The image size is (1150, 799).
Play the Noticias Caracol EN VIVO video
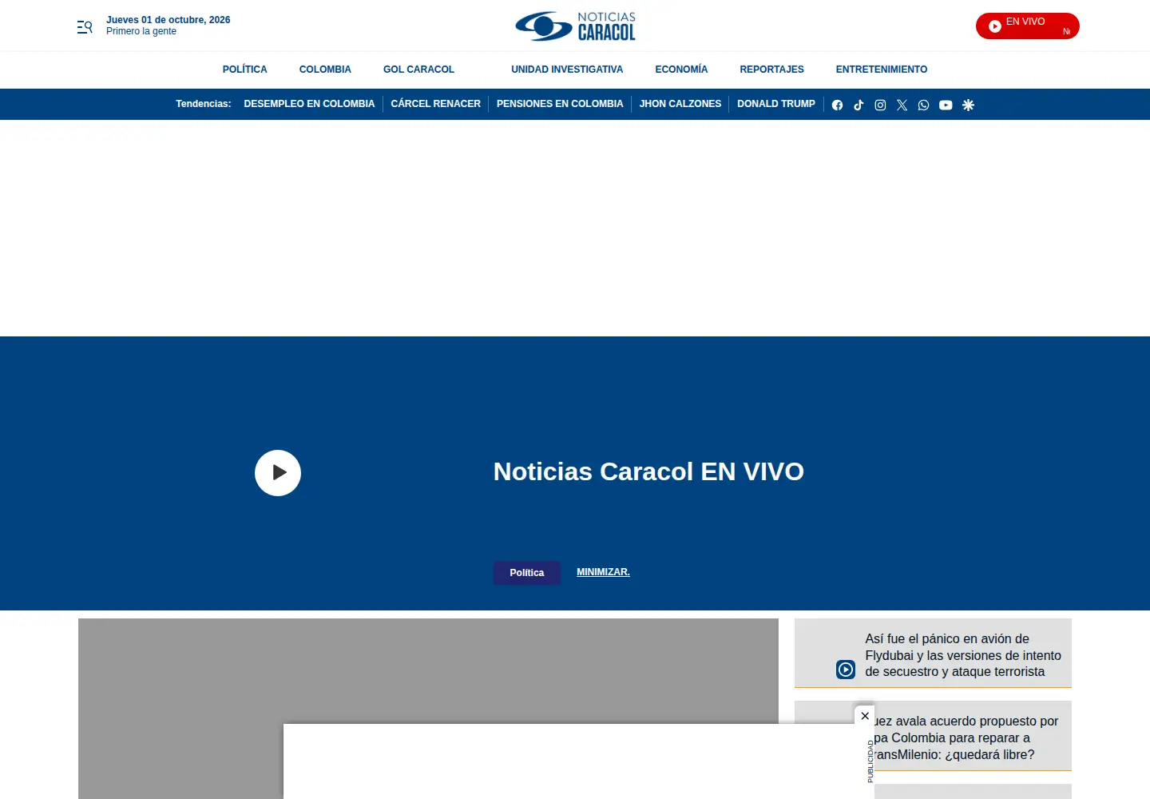point(278,473)
